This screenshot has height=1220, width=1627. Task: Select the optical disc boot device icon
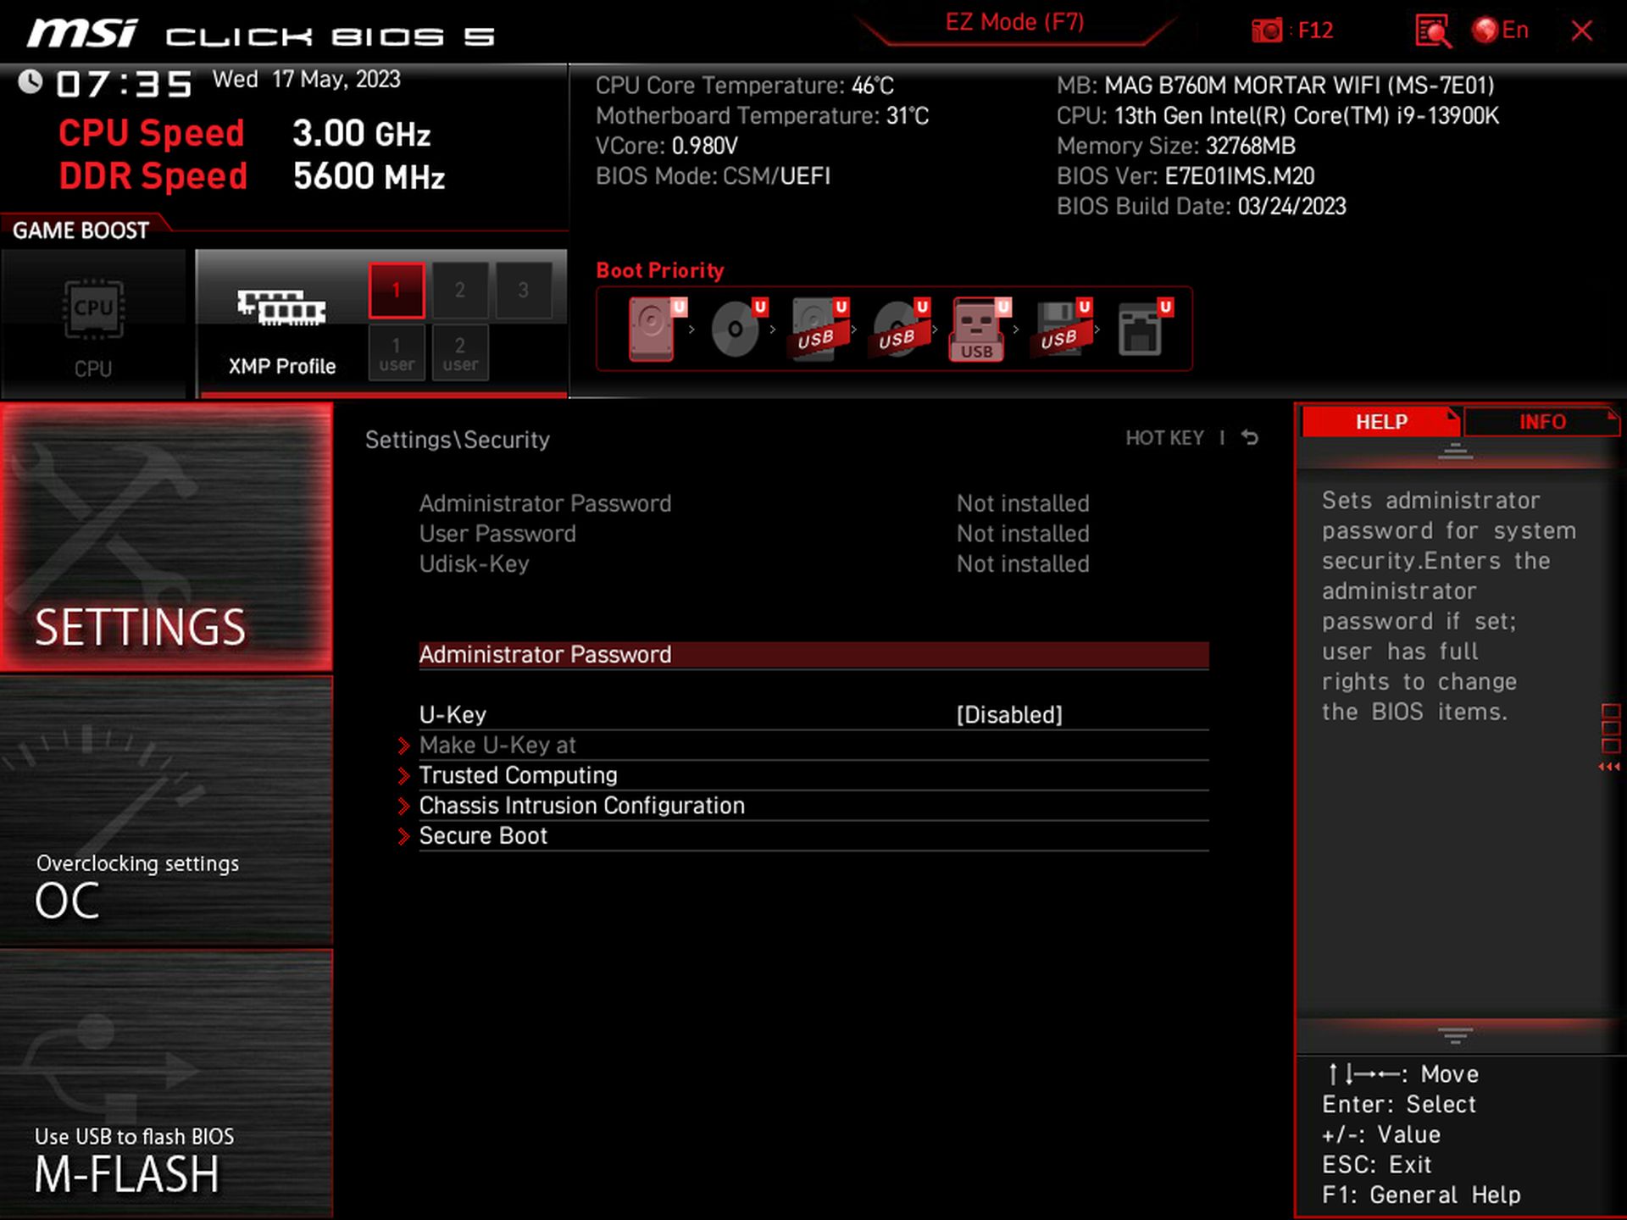pos(738,329)
